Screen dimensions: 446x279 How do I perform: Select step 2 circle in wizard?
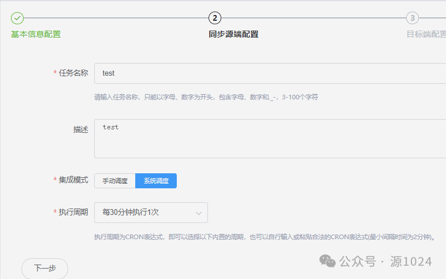(215, 18)
